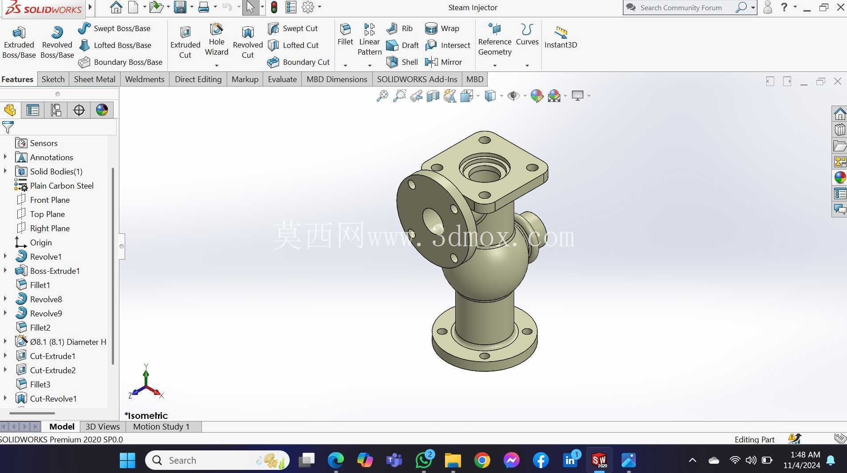Image resolution: width=847 pixels, height=473 pixels.
Task: Select Fillet3 in the feature tree
Action: (x=40, y=385)
